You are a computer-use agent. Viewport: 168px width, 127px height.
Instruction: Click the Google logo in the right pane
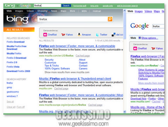(140, 26)
